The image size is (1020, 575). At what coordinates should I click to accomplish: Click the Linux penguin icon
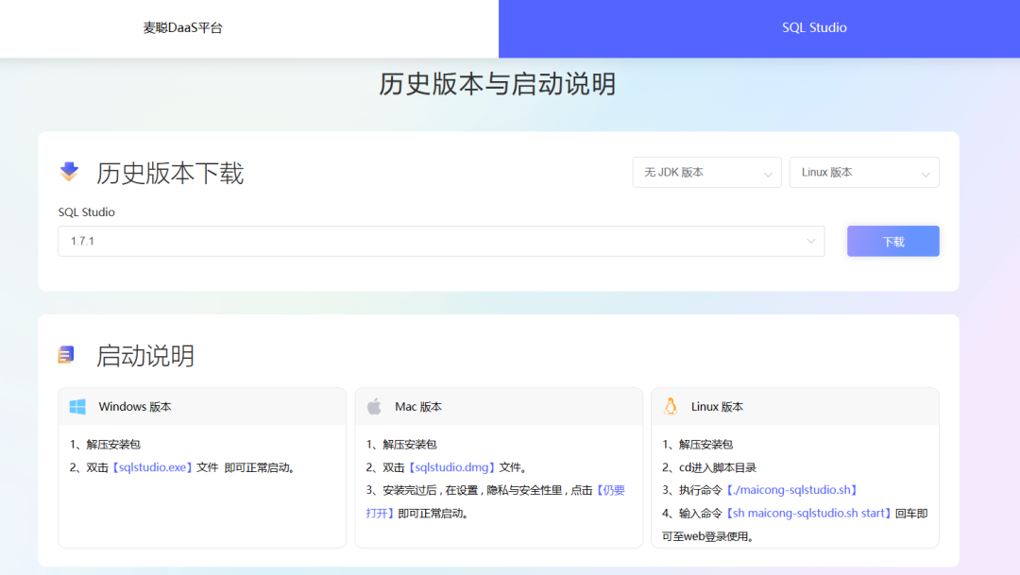[x=671, y=407]
